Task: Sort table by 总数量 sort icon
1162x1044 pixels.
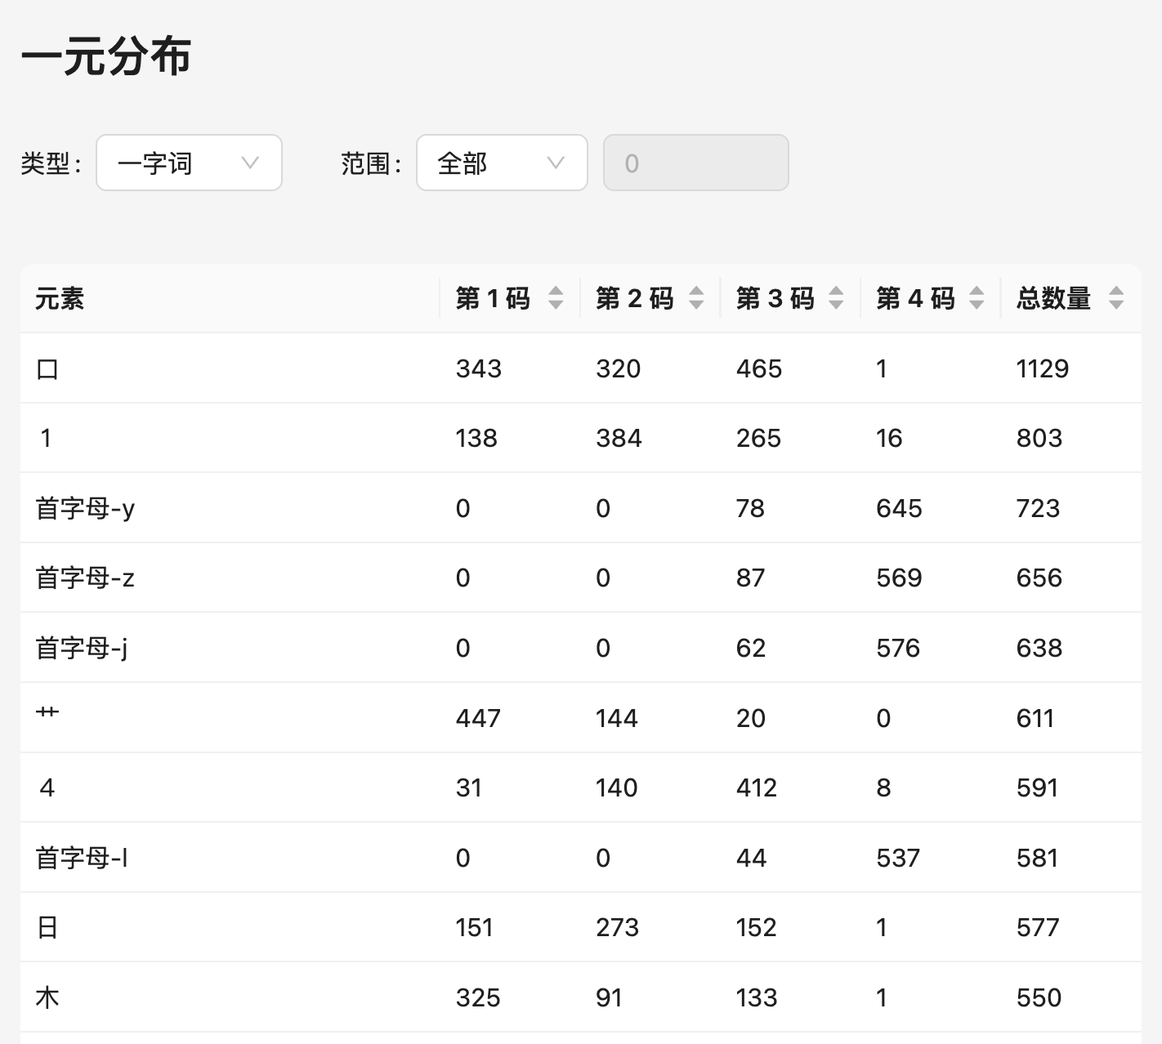Action: [1116, 298]
